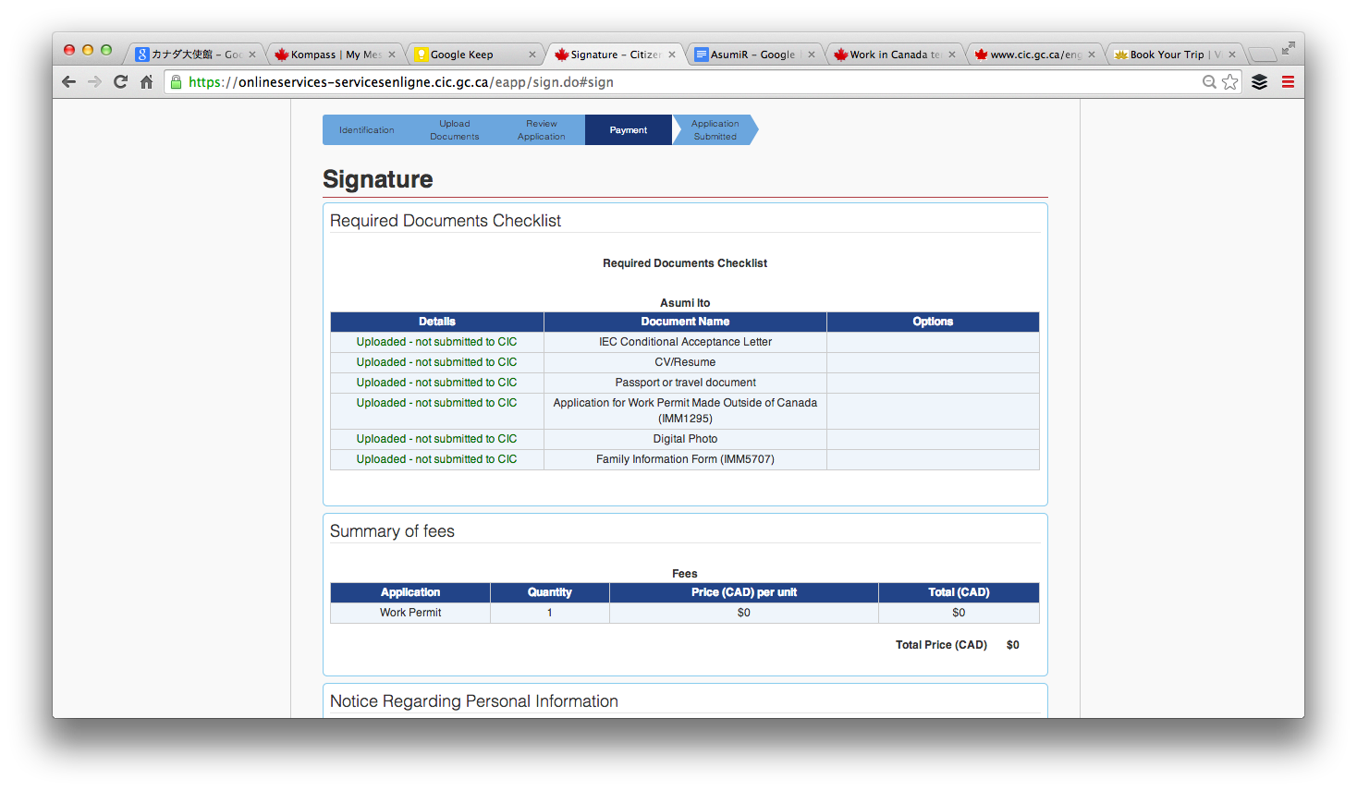Switch to the Kompass tab

[x=328, y=55]
